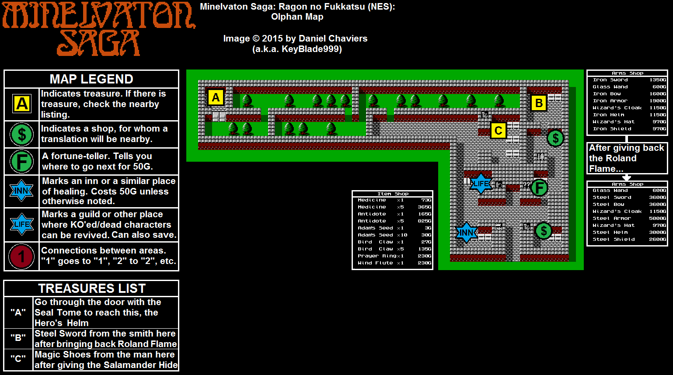Image resolution: width=673 pixels, height=375 pixels.
Task: Click the Steel Shield 2600G row
Action: coord(629,240)
